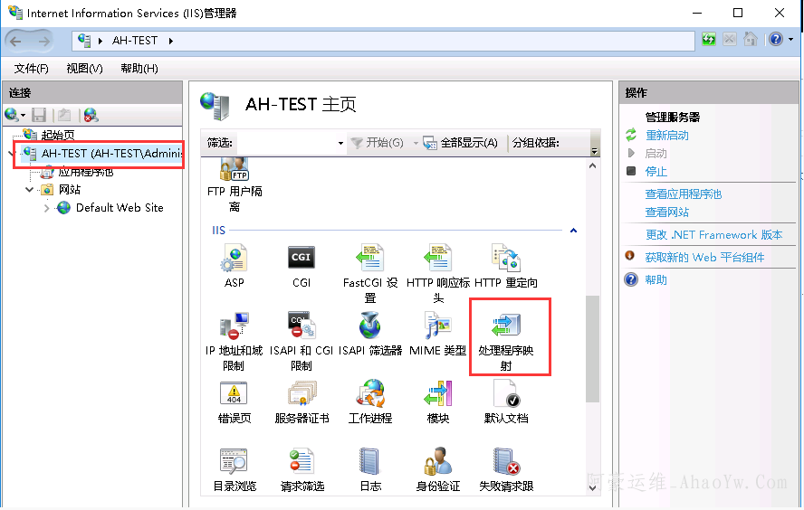Open the HTTP 重定向 icon

[505, 259]
